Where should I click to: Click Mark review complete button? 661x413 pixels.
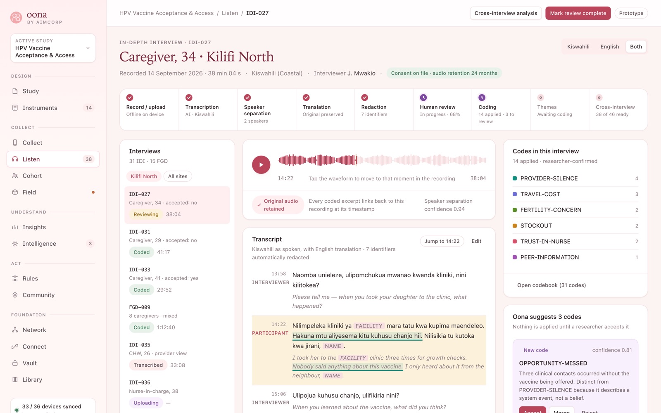pyautogui.click(x=578, y=13)
